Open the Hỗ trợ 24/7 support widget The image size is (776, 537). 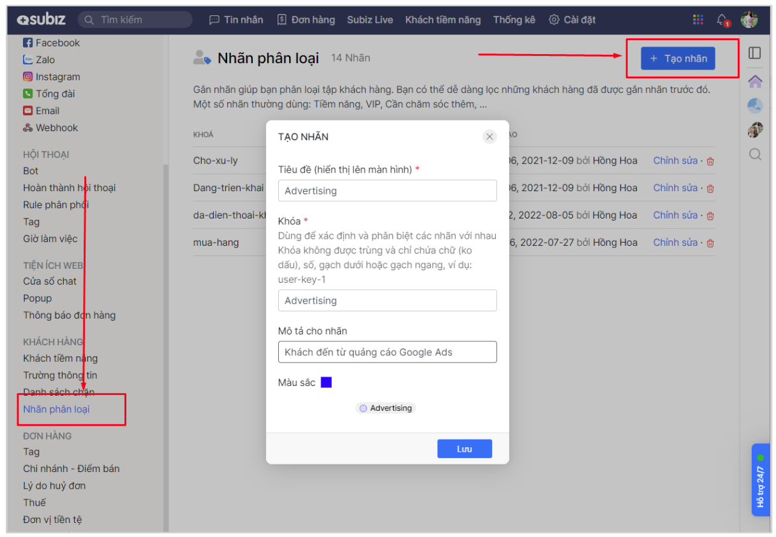click(760, 480)
